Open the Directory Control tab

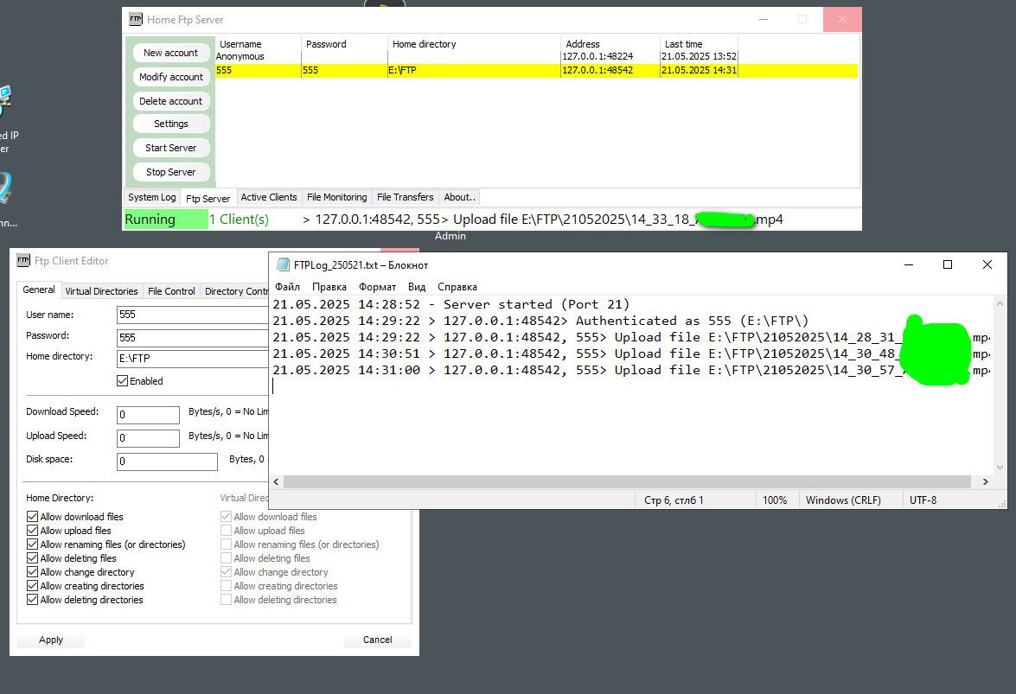click(235, 291)
